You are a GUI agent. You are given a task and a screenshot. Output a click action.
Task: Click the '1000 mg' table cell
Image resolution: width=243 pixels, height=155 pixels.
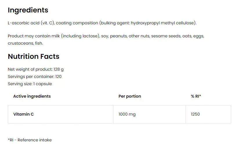[149, 114]
